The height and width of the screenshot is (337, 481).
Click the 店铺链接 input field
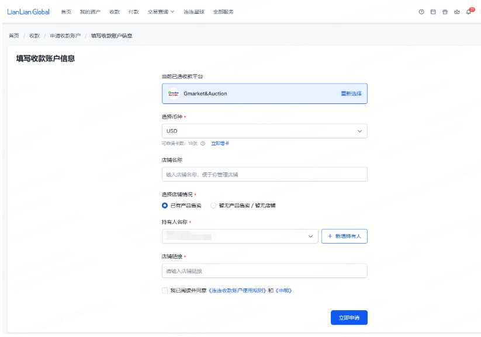click(x=264, y=271)
